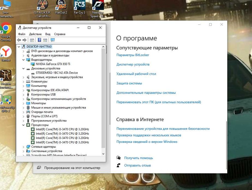Click Проверка поддержки нескольких языков link
The height and width of the screenshot is (190, 252).
click(149, 135)
